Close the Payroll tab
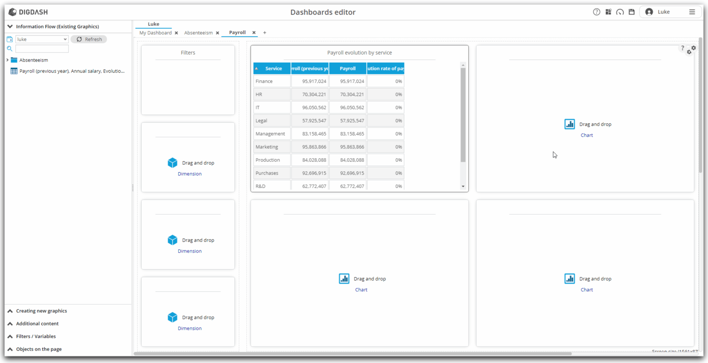Screen dimensions: 708x363 pos(254,32)
